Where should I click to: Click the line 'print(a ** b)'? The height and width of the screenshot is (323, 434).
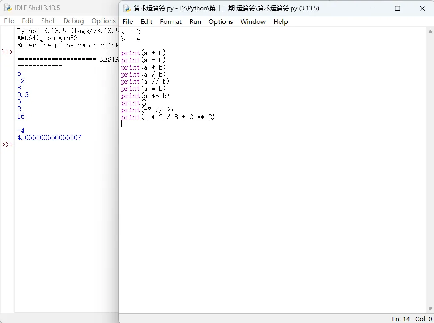pyautogui.click(x=145, y=96)
